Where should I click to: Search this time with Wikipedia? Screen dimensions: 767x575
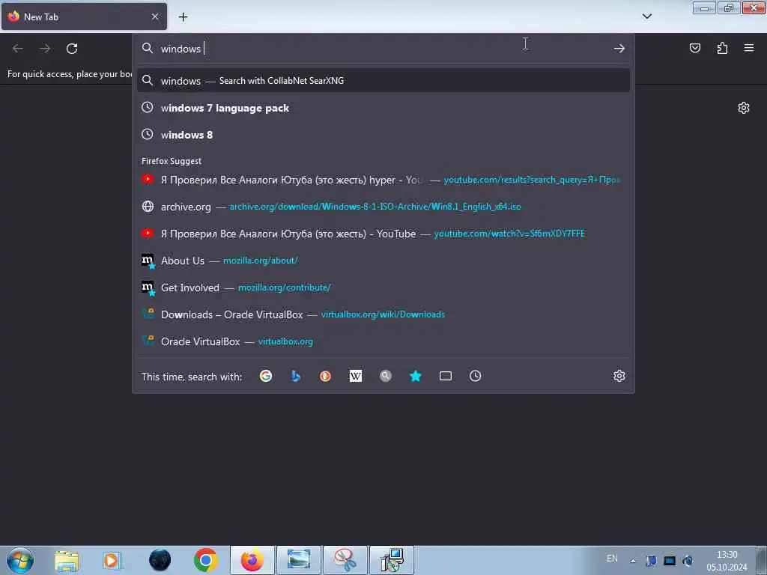356,376
